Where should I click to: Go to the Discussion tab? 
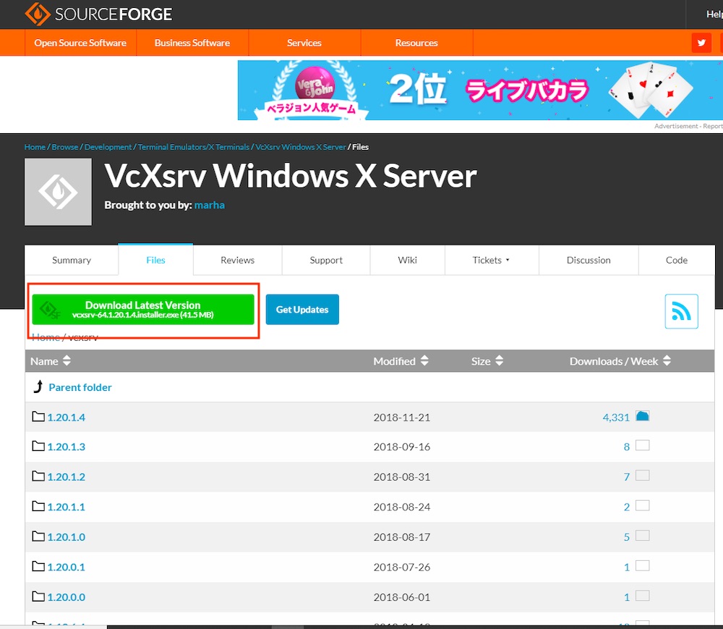point(589,260)
